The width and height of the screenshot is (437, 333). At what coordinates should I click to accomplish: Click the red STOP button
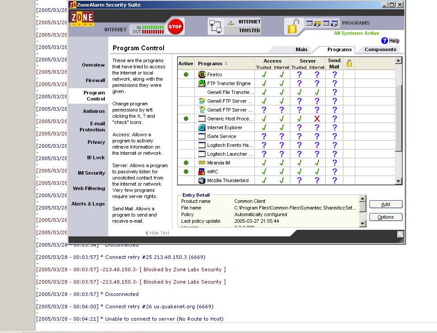click(175, 27)
